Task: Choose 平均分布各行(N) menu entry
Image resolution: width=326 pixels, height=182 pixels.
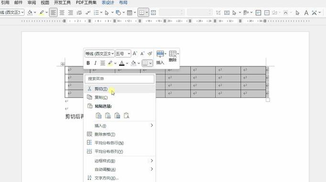Action: (x=120, y=143)
